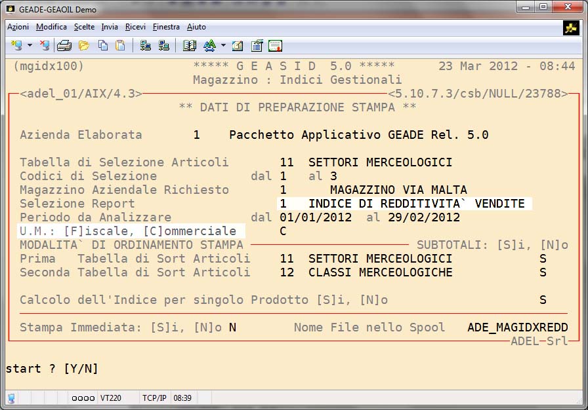Maximize the GEADE-GEAOIL Demo window
Image resolution: width=588 pixels, height=410 pixels.
pos(543,7)
